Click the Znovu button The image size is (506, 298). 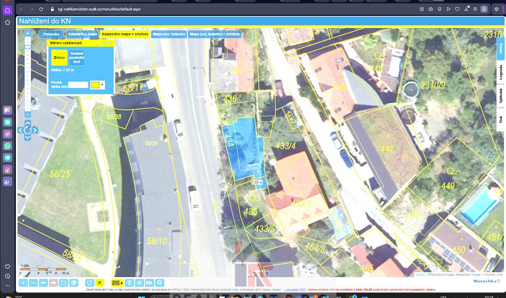coord(59,58)
